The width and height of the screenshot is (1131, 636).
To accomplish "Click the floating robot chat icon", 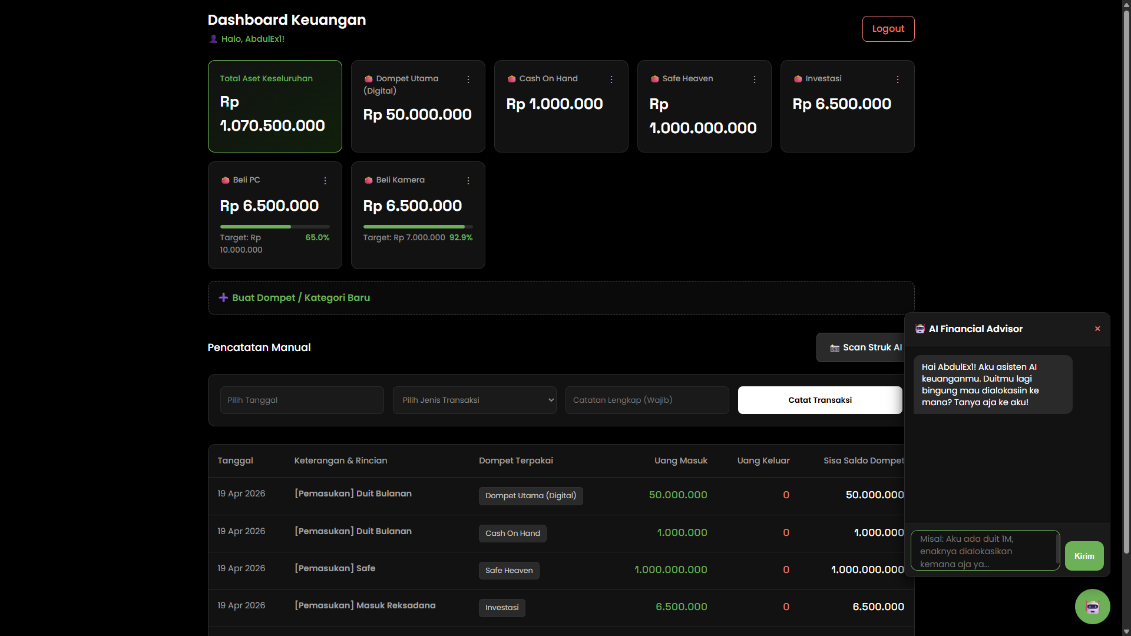I will (x=1092, y=607).
